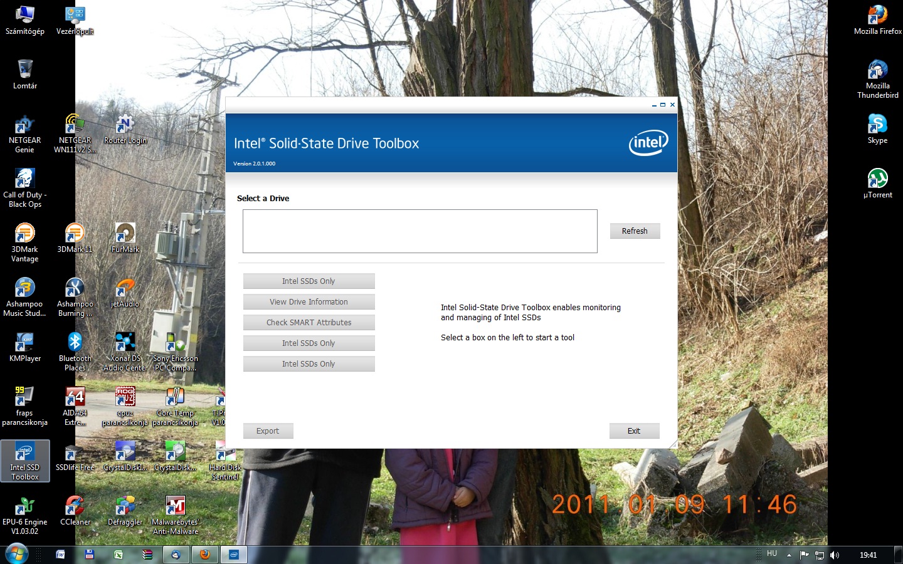Open Bluetooth Places icon
Viewport: 903px width, 564px height.
coord(75,352)
